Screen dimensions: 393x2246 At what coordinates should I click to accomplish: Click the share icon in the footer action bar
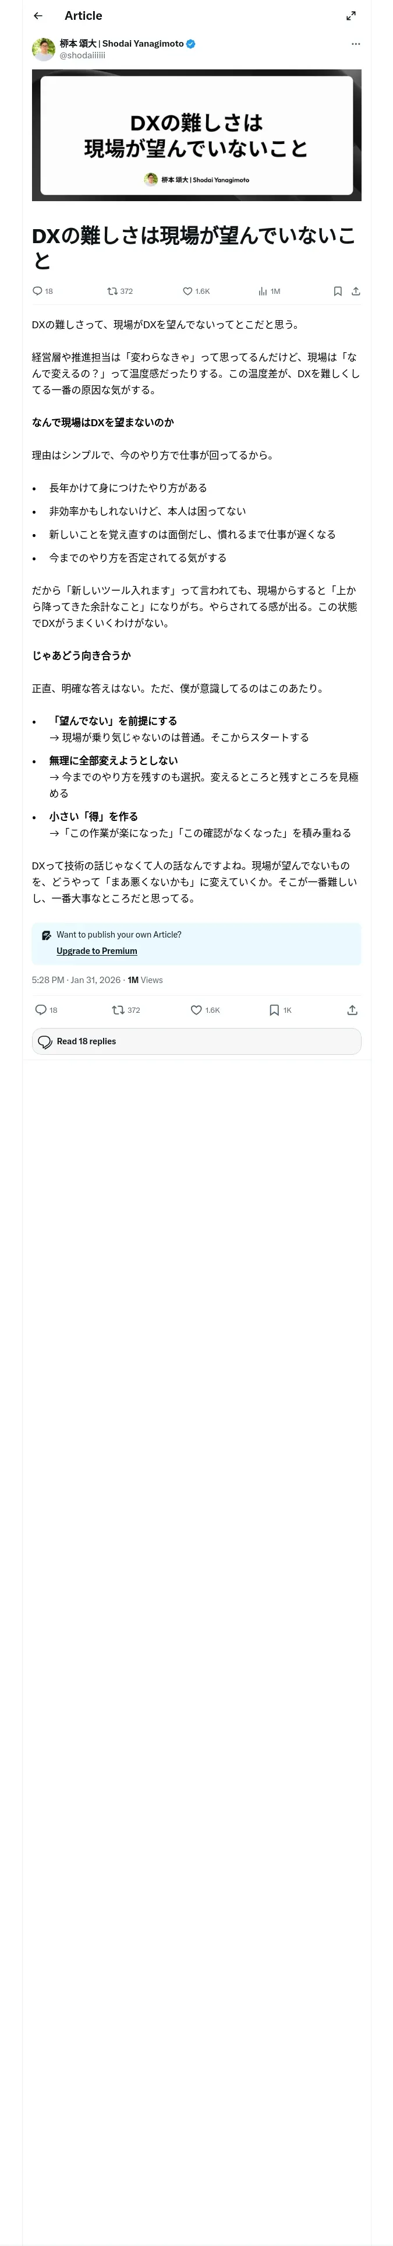tap(352, 1010)
